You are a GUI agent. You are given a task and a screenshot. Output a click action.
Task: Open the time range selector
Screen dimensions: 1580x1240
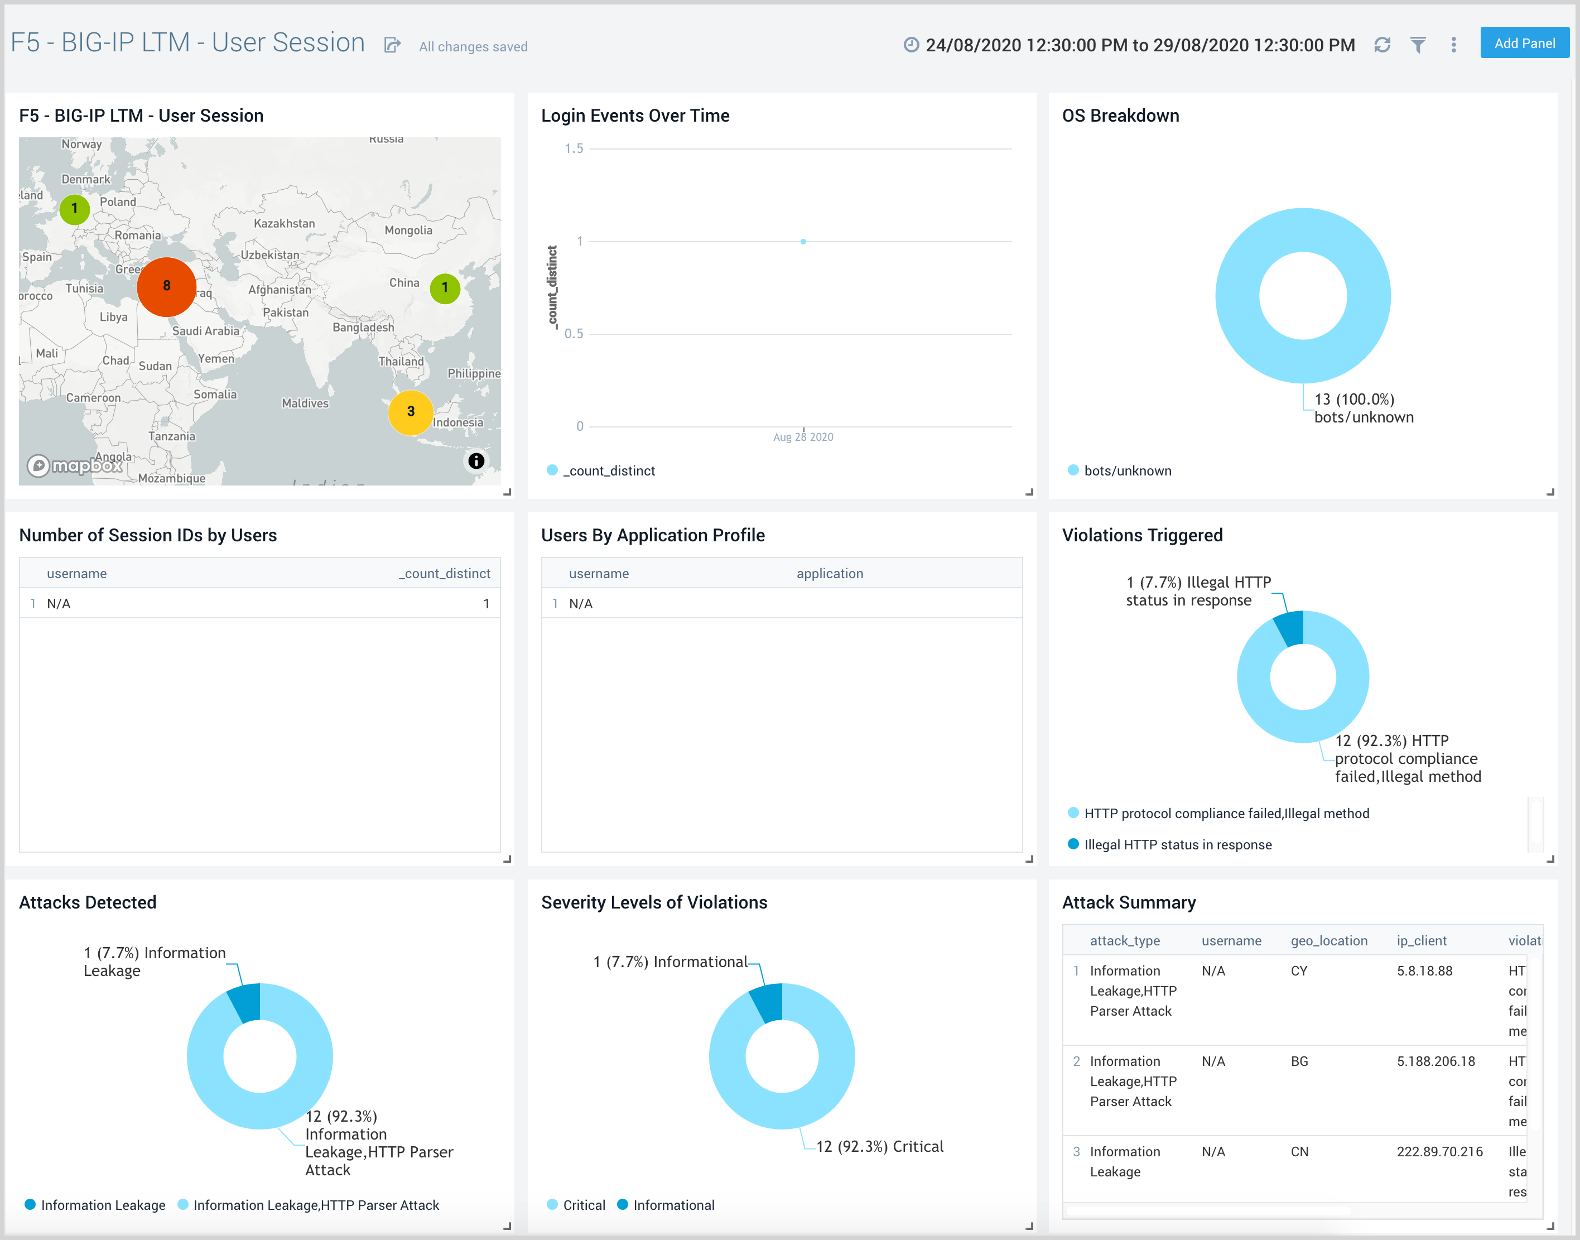pyautogui.click(x=1139, y=44)
